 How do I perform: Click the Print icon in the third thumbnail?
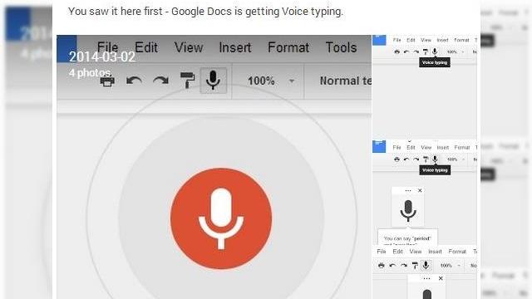point(382,266)
